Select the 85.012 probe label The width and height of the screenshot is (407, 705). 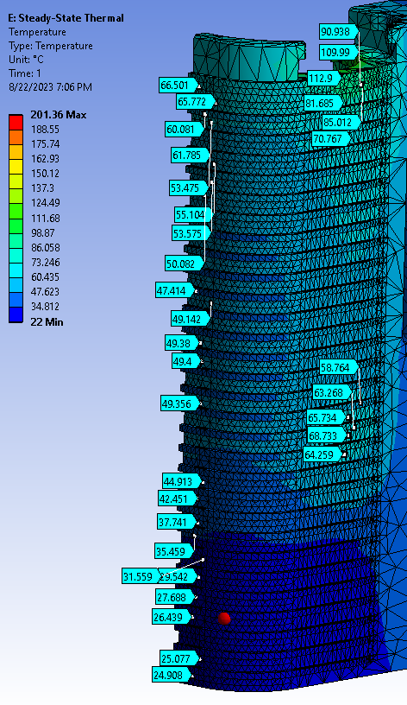pos(341,122)
